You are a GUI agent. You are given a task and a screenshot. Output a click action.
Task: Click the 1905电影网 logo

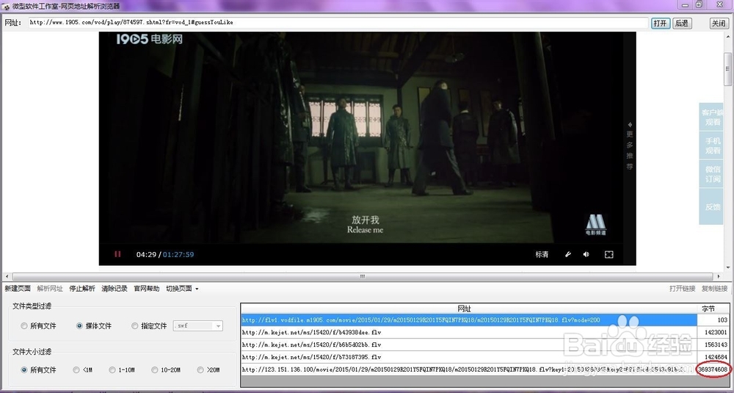click(149, 39)
